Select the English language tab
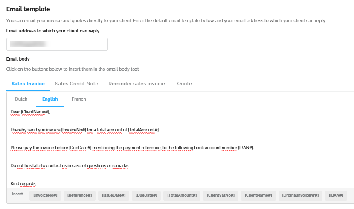The width and height of the screenshot is (354, 209). click(x=50, y=99)
